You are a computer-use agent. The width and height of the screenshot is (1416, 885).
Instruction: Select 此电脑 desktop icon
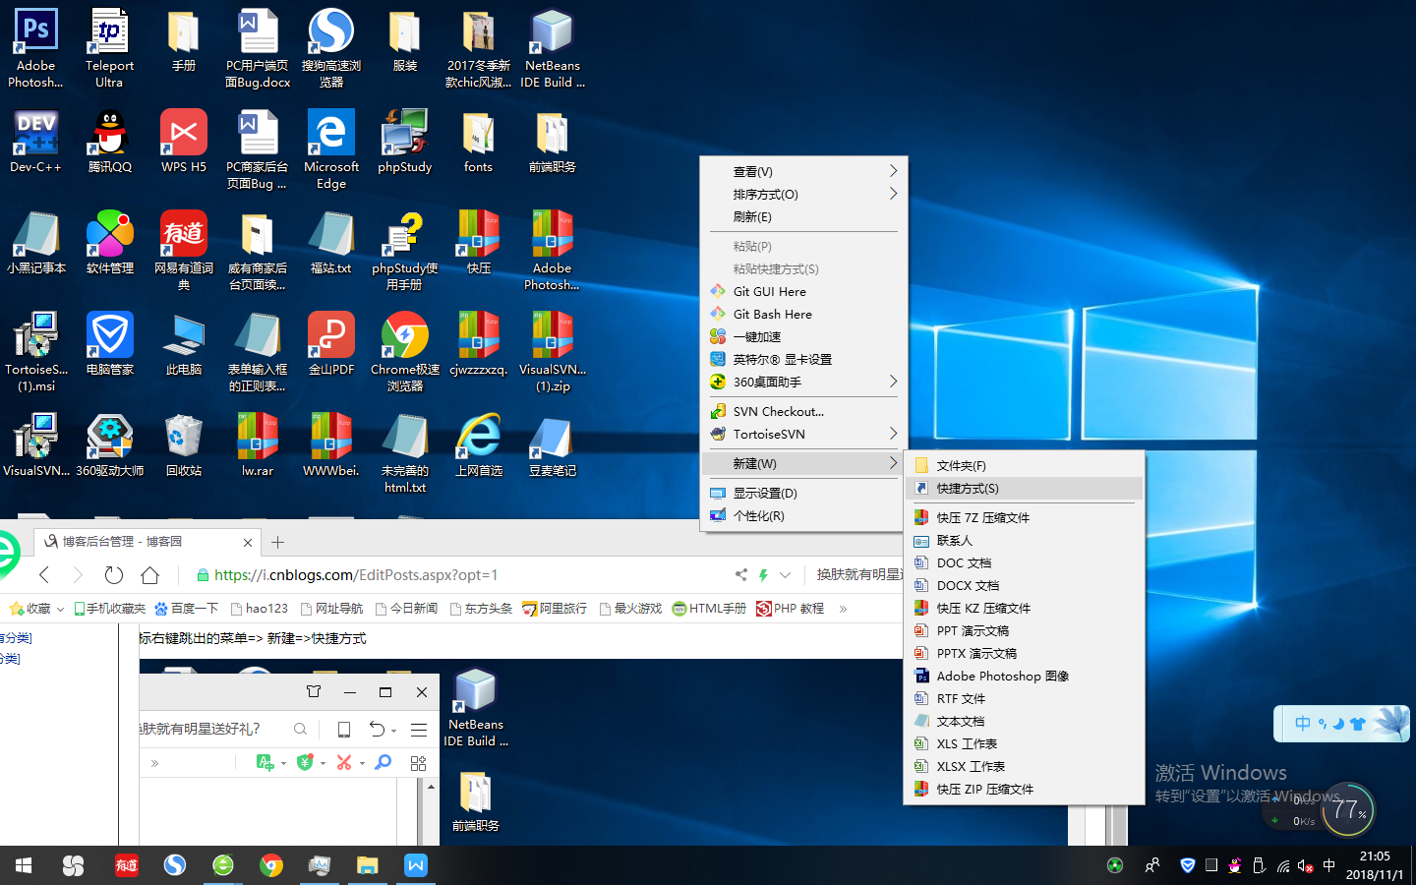(x=184, y=344)
